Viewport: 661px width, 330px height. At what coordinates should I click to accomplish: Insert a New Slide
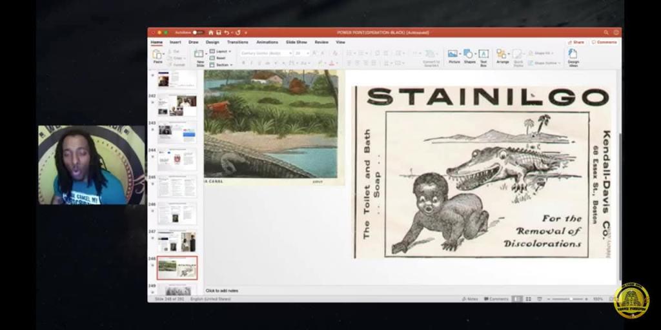(x=199, y=56)
